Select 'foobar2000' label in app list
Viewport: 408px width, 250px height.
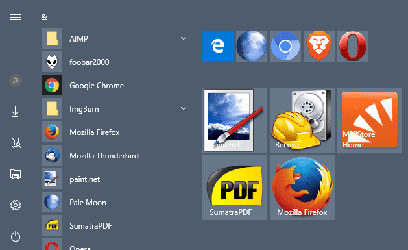(x=90, y=62)
